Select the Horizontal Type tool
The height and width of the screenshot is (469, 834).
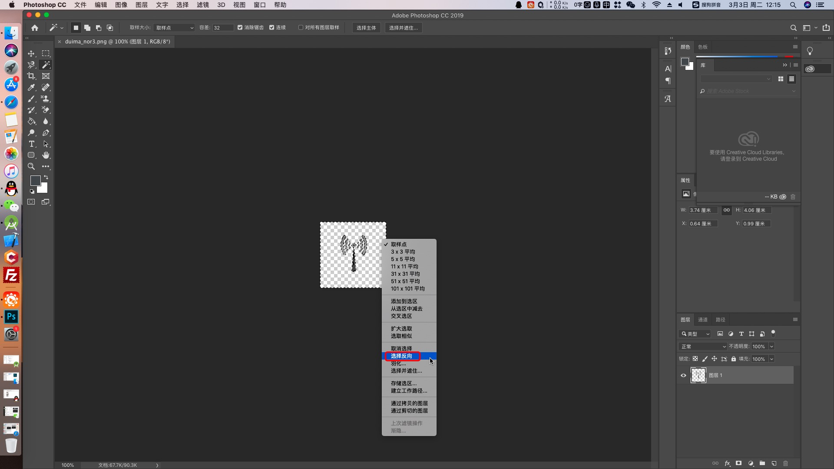pyautogui.click(x=31, y=144)
